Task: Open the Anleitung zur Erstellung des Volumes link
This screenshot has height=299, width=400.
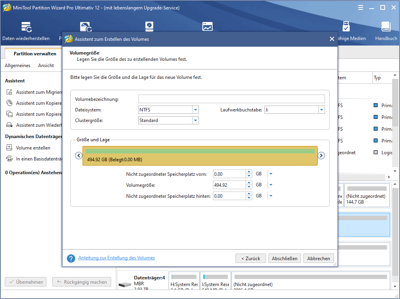Action: [116, 257]
